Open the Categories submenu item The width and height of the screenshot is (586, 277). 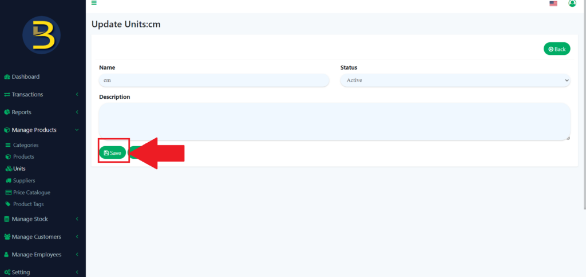26,145
